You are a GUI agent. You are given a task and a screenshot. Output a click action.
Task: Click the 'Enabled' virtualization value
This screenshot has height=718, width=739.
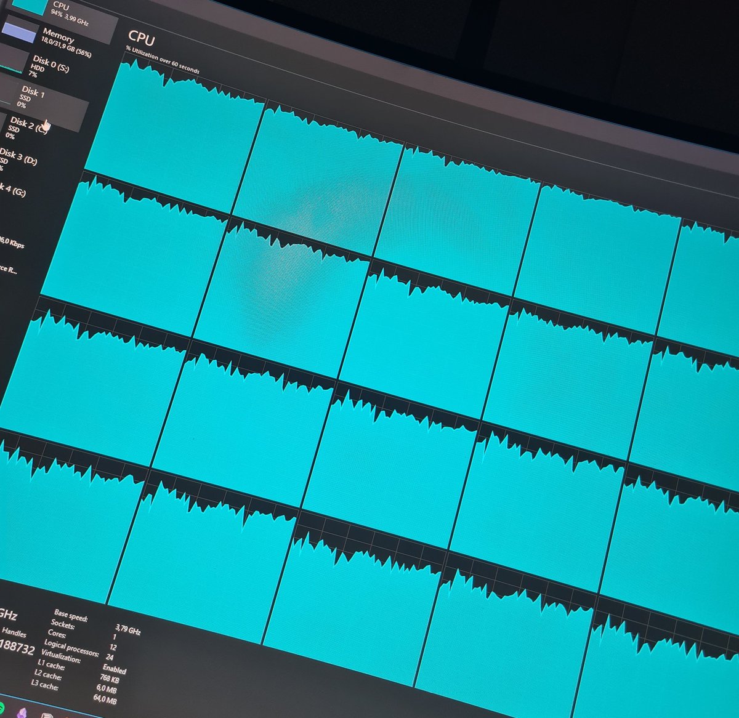coord(115,669)
